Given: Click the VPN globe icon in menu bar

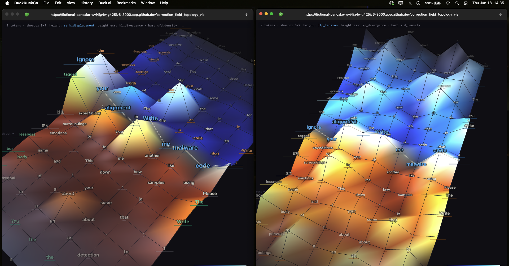Looking at the screenshot, I should tap(392, 3).
